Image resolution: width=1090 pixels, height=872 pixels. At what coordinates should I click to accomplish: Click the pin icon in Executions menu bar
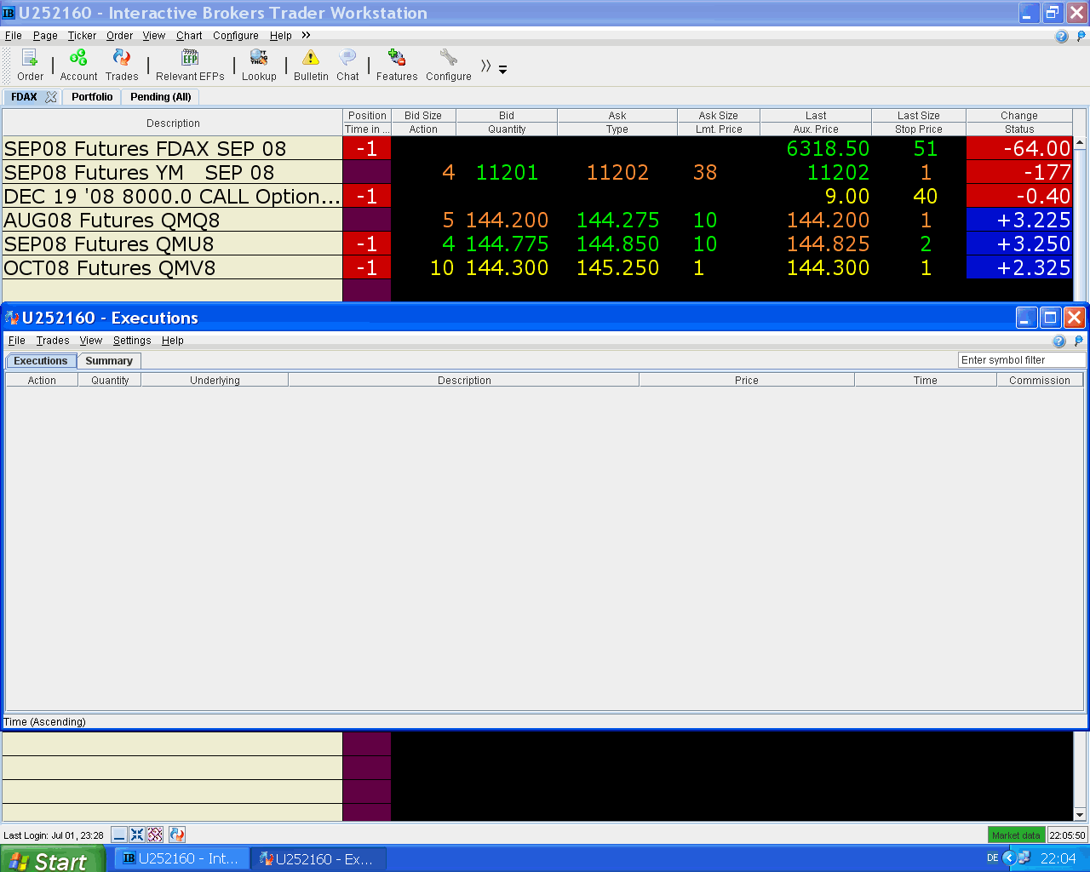[1079, 341]
